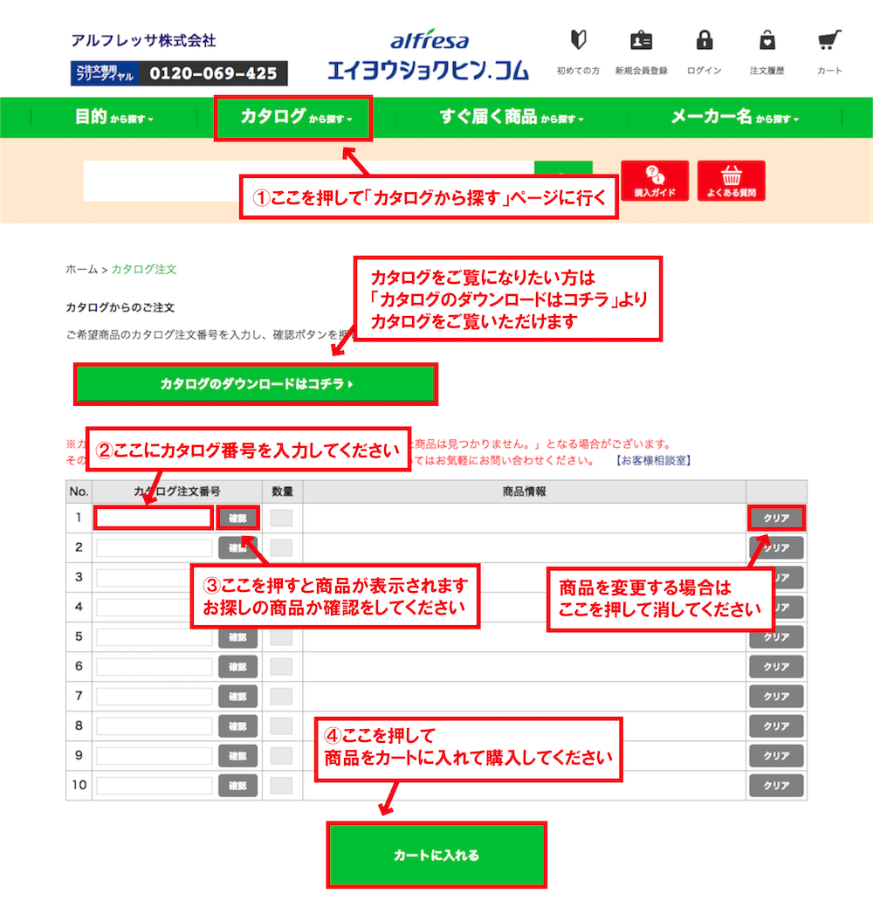Open the shopping cart (カート) icon
Screen dimensions: 873x914
click(x=829, y=41)
